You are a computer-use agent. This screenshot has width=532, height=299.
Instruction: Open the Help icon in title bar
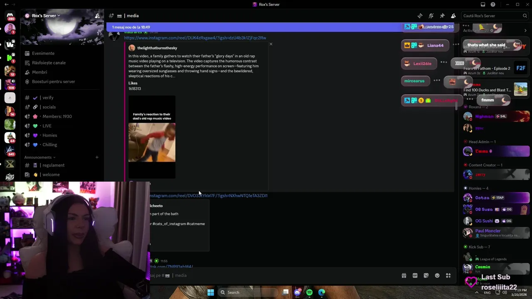tap(493, 5)
